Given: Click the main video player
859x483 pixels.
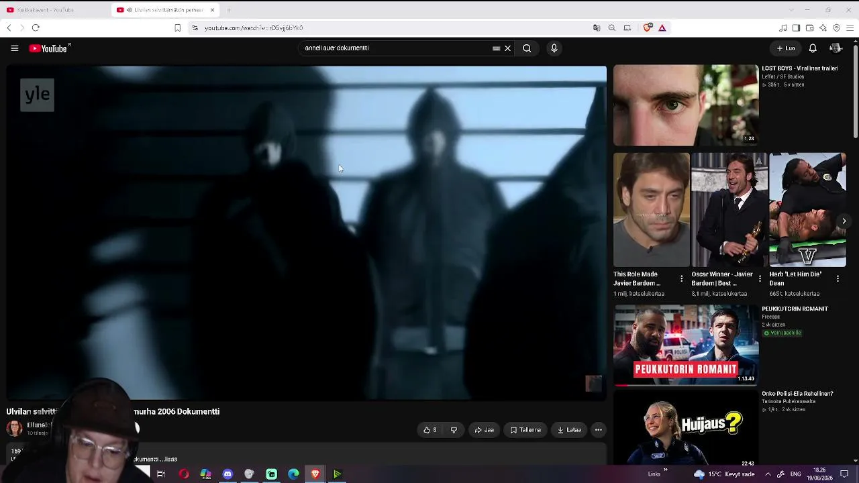Looking at the screenshot, I should pyautogui.click(x=307, y=233).
